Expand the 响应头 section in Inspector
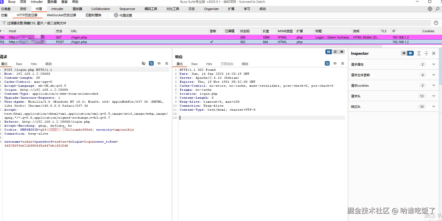The height and width of the screenshot is (221, 442). point(433,107)
